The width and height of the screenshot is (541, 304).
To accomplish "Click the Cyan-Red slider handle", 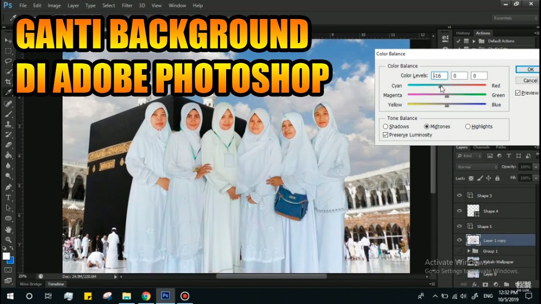I will click(441, 87).
